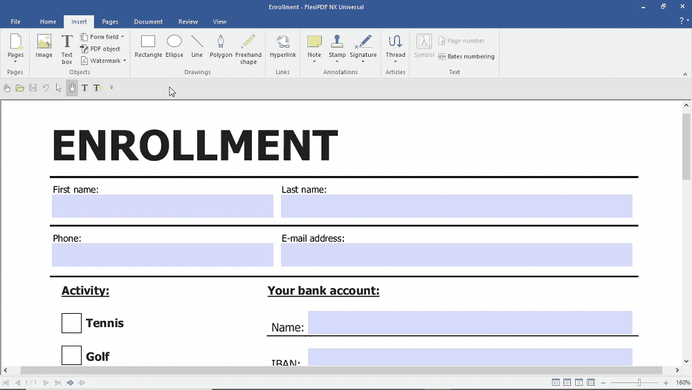Select the plain T text tool in quick toolbar
This screenshot has width=692, height=390.
tap(84, 88)
